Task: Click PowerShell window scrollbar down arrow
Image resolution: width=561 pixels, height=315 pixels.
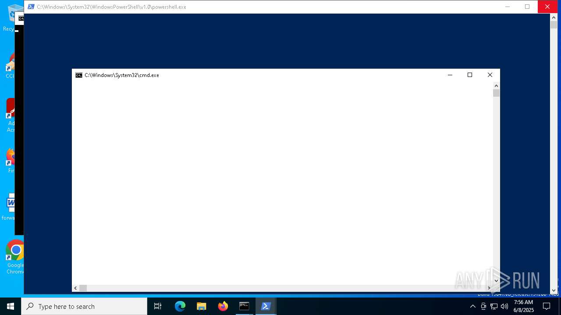Action: tap(554, 290)
